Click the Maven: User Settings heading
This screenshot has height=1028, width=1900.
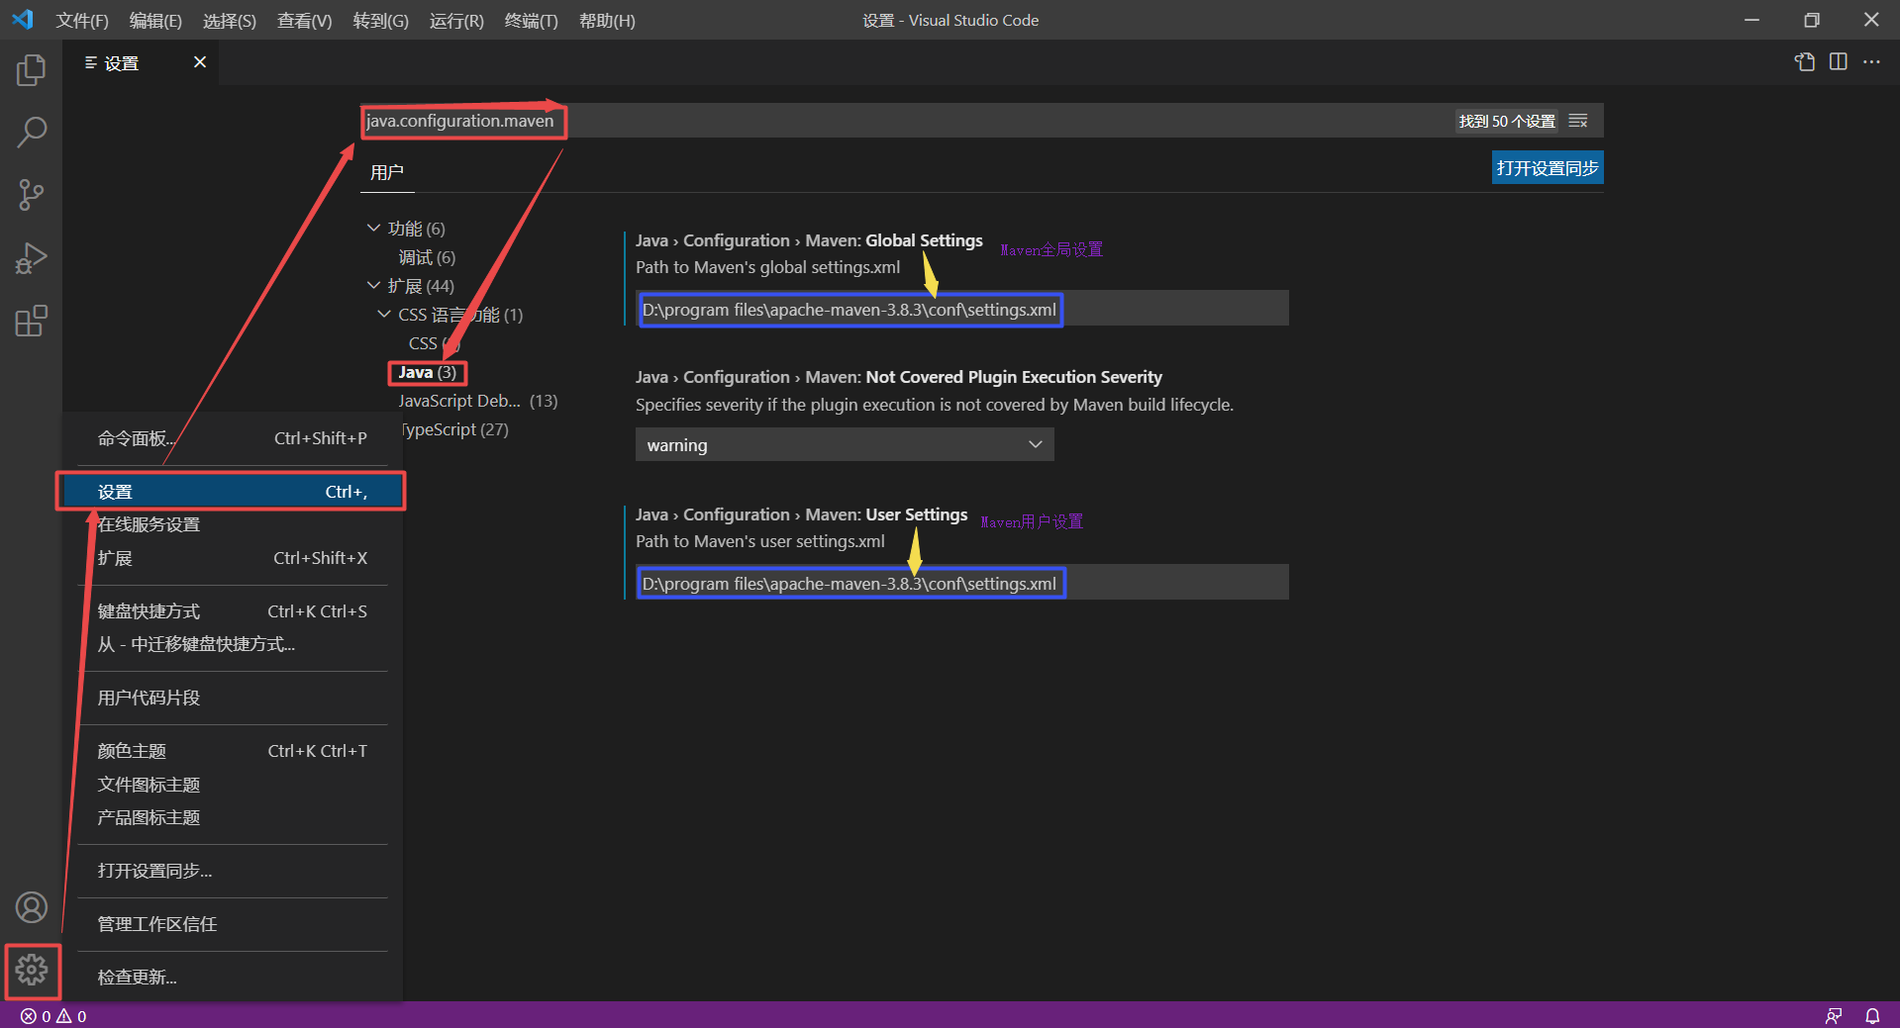[x=801, y=514]
